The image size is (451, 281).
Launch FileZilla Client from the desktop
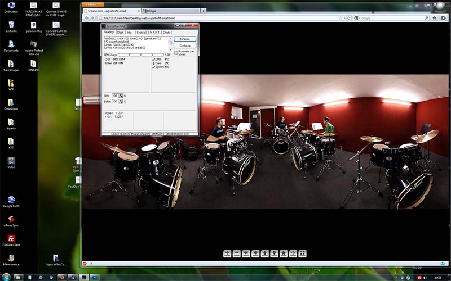click(x=11, y=239)
